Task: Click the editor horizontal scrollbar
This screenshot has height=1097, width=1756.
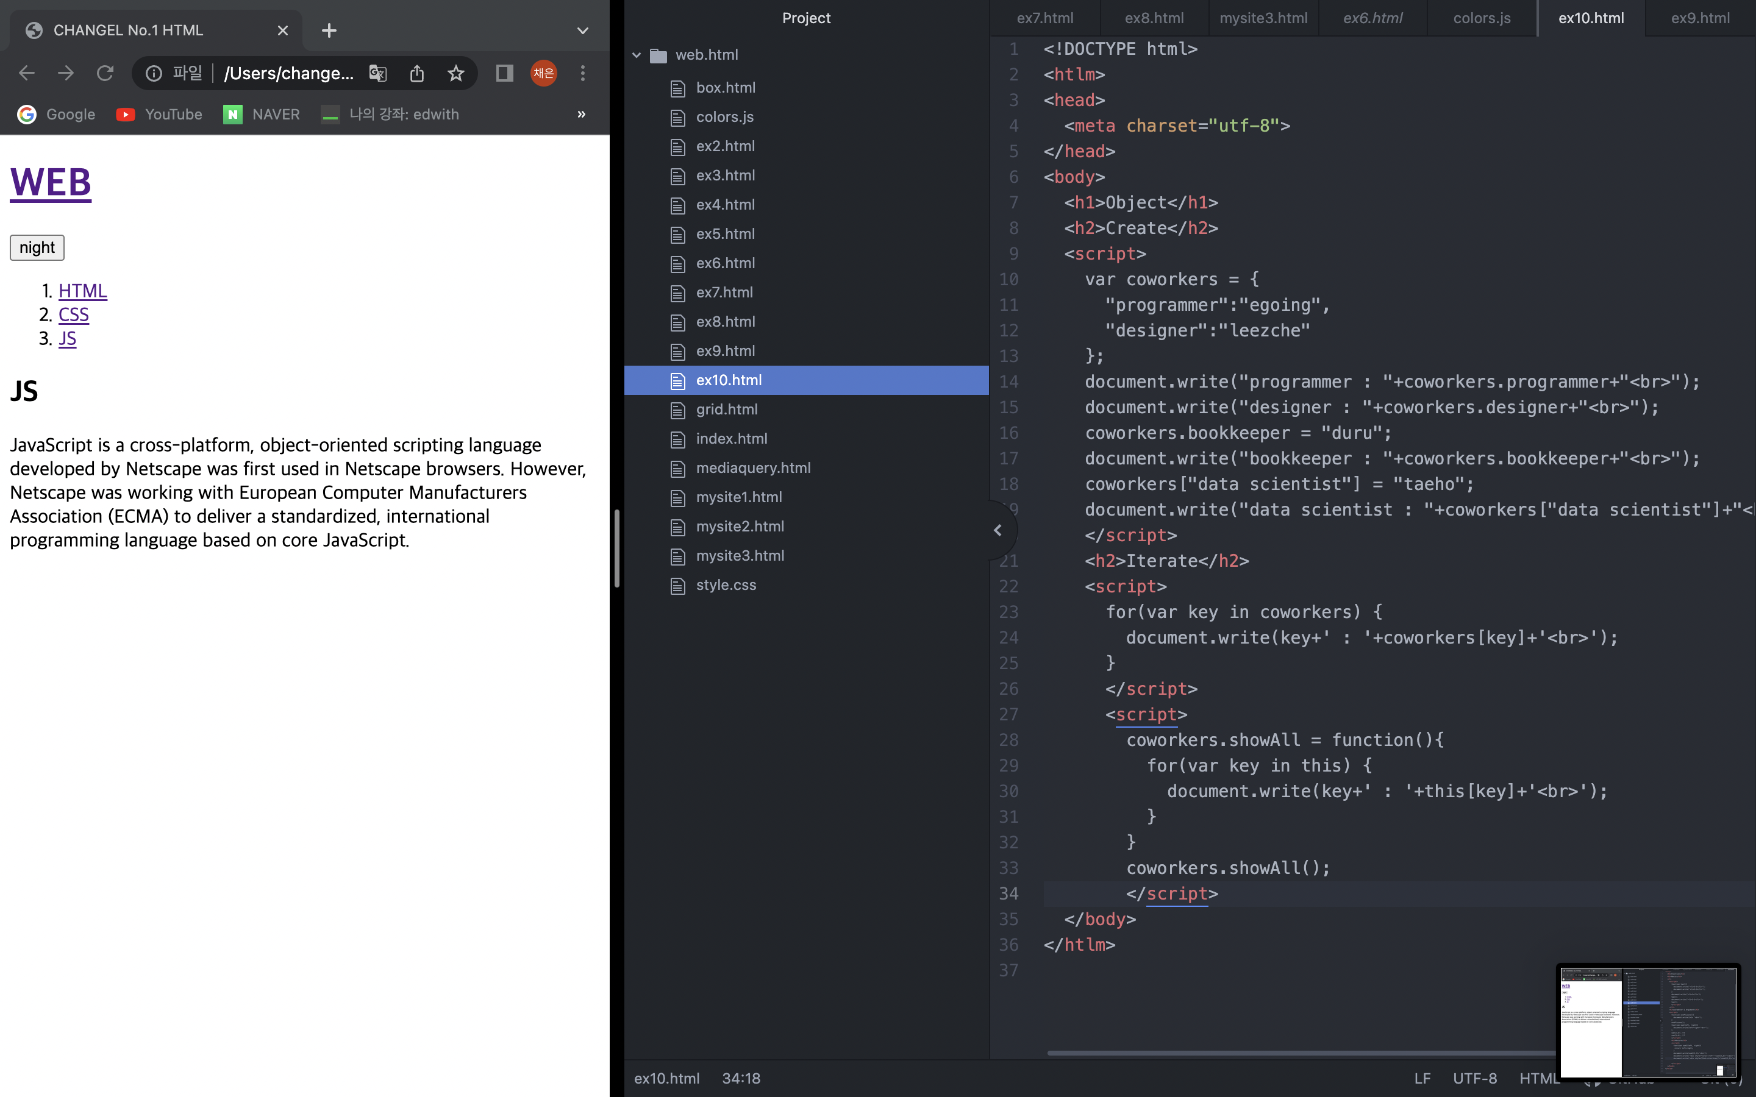Action: pyautogui.click(x=1301, y=1053)
